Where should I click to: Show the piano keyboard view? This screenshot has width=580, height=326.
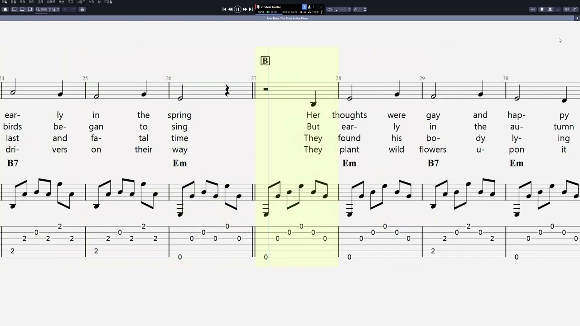pos(550,9)
